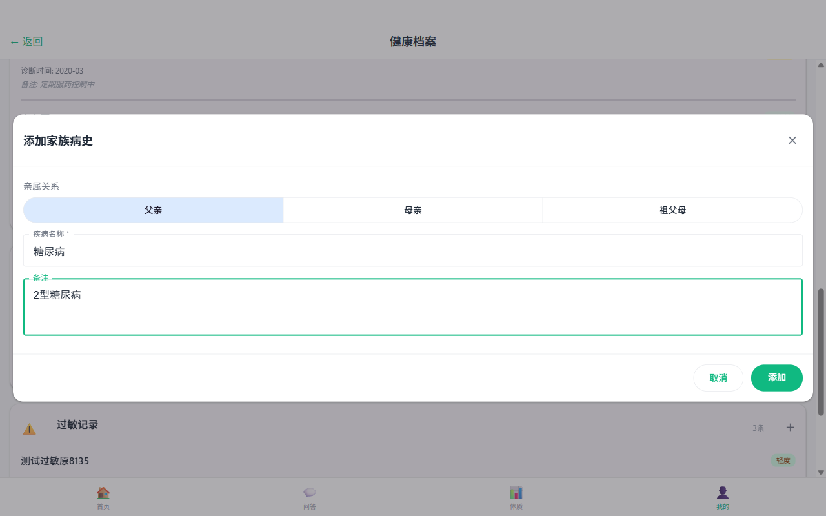
Task: Select 父亲 as the relative
Action: tap(154, 210)
